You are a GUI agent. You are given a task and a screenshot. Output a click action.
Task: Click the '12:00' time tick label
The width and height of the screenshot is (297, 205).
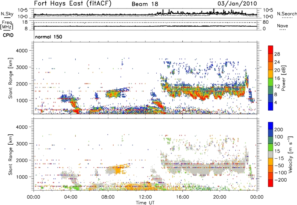[x=145, y=197]
